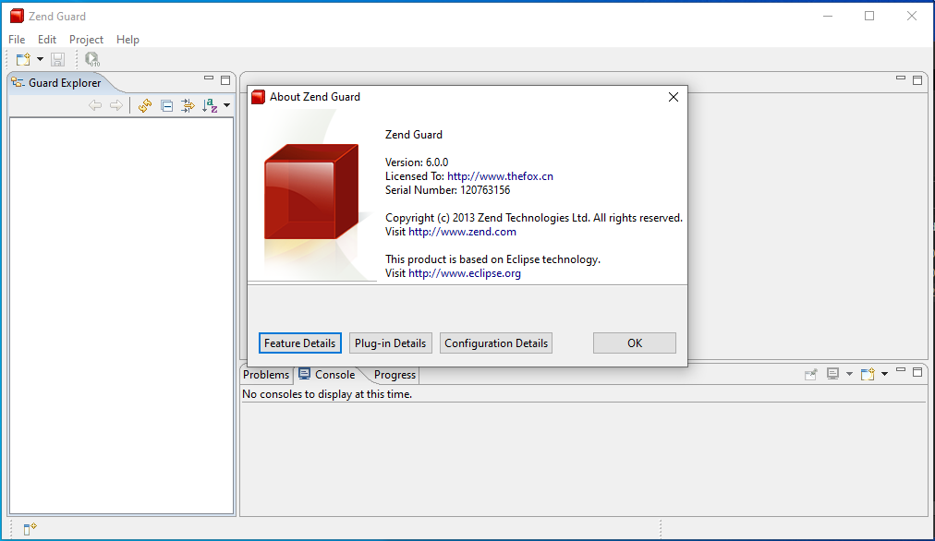Switch to the Console tab
Screen dimensions: 935x541
pyautogui.click(x=327, y=375)
